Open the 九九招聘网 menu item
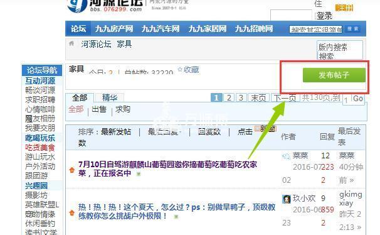The width and height of the screenshot is (380, 235). coord(254,29)
